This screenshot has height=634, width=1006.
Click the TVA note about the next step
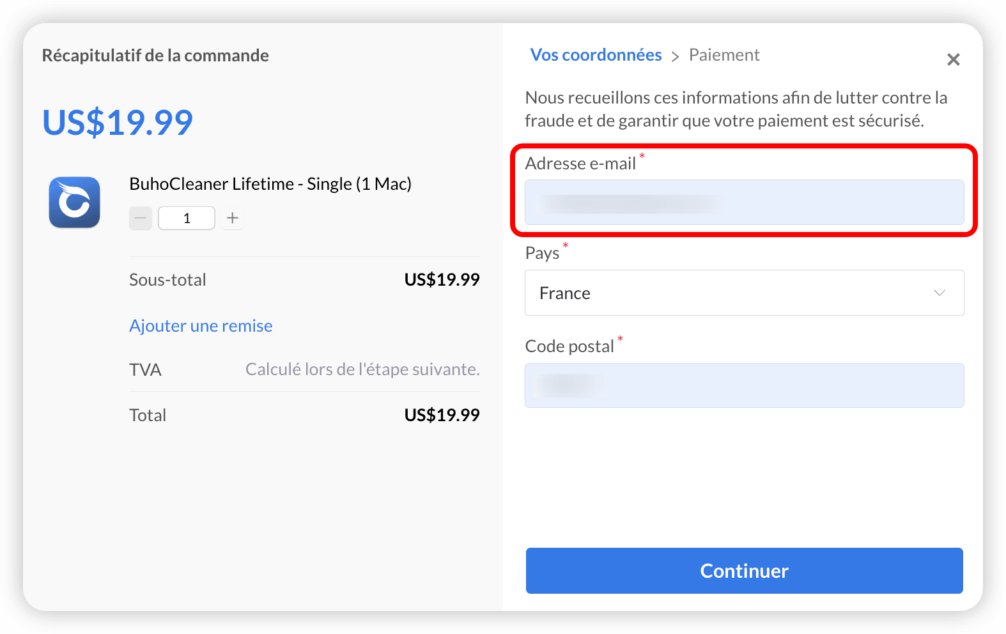pos(362,369)
